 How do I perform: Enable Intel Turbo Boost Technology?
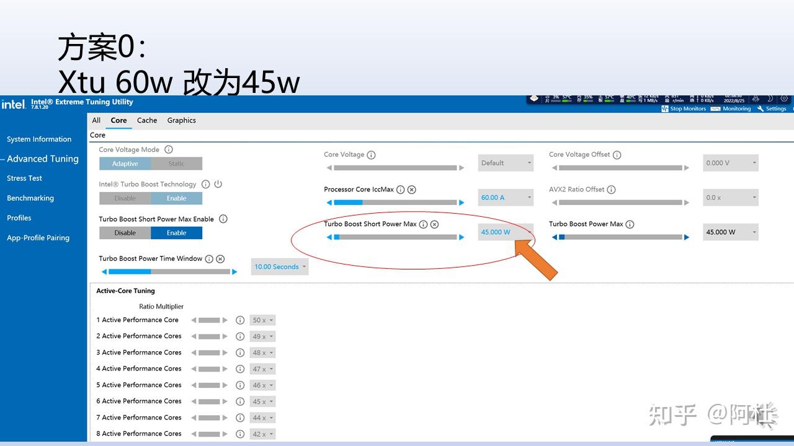coord(177,198)
